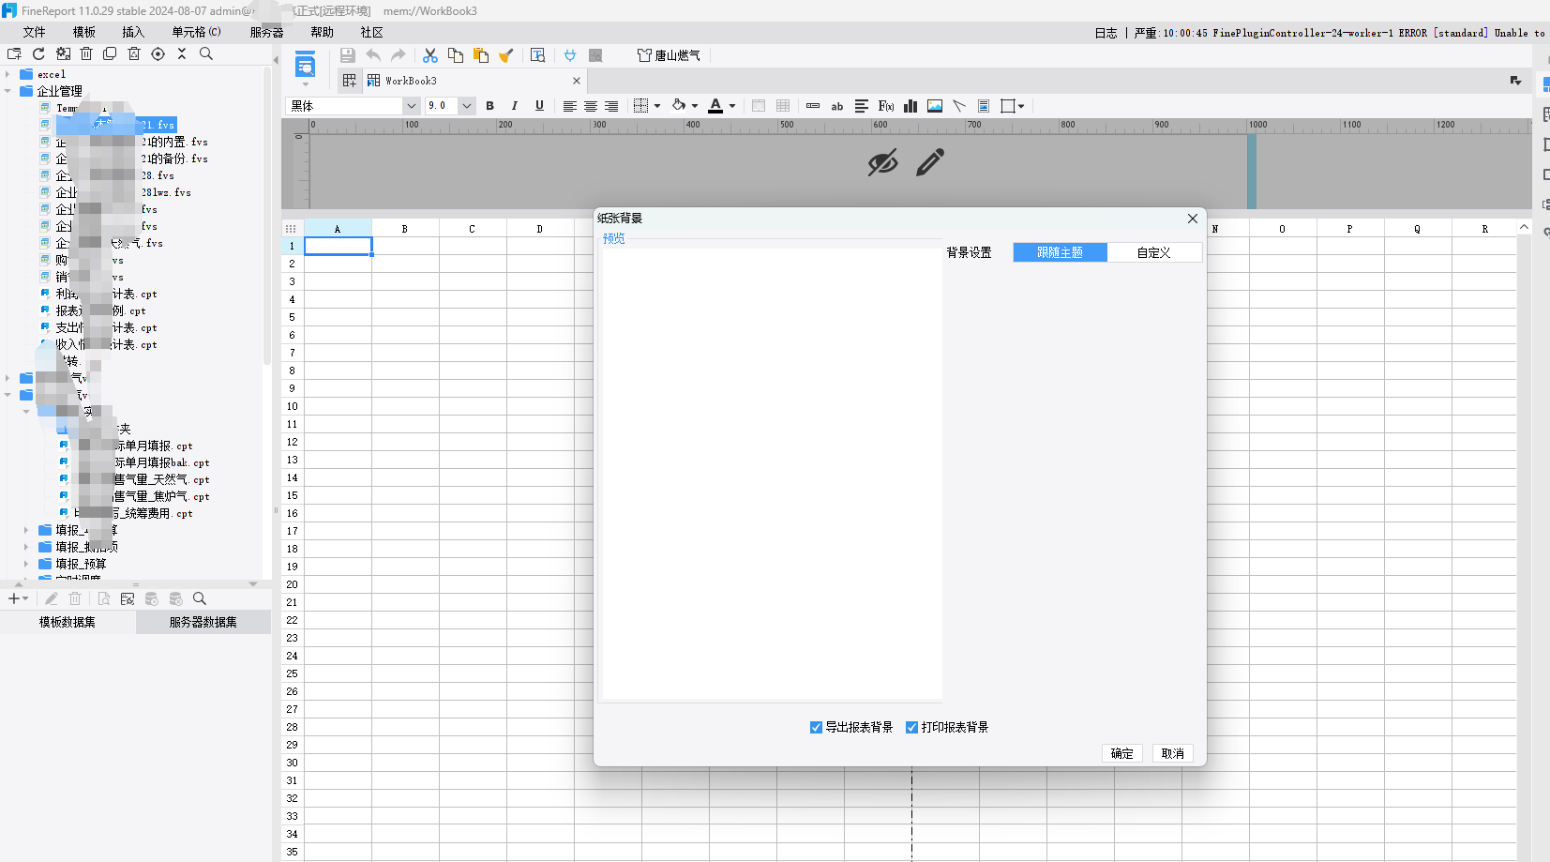Click the crossed-eye visibility icon in header
This screenshot has height=862, width=1550.
point(882,162)
